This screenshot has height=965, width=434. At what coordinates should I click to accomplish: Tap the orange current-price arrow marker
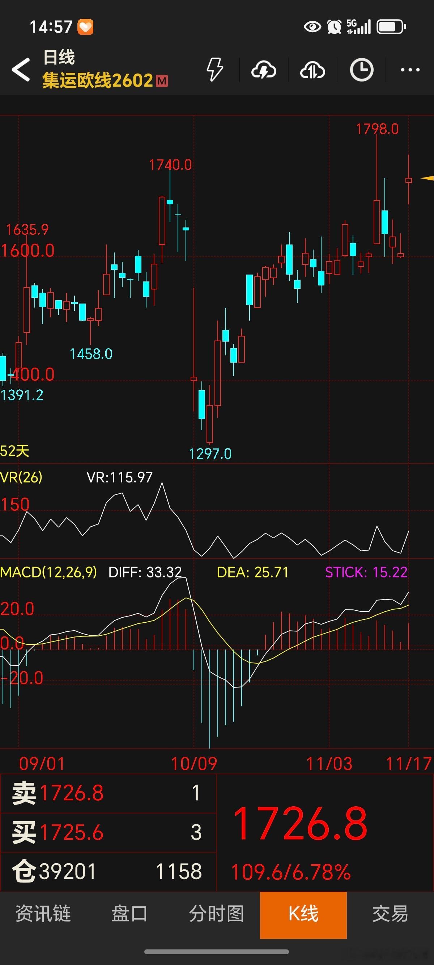tap(427, 178)
